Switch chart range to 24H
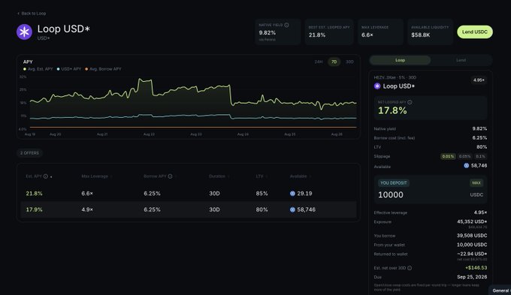The height and width of the screenshot is (295, 511). pos(319,62)
